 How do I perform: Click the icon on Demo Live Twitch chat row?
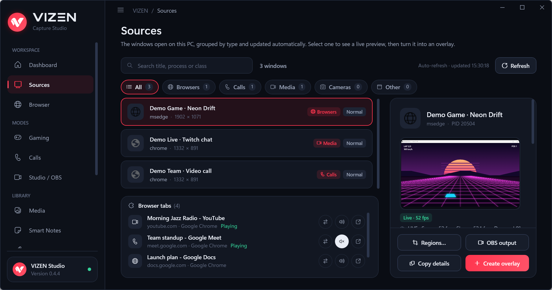coord(135,143)
